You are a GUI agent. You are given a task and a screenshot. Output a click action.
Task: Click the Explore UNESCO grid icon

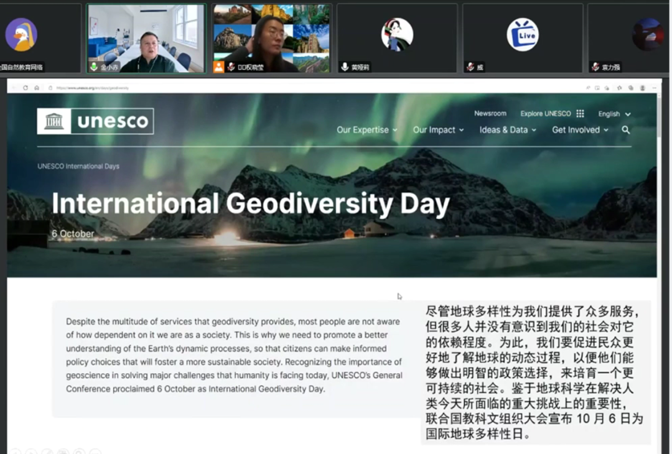coord(580,114)
